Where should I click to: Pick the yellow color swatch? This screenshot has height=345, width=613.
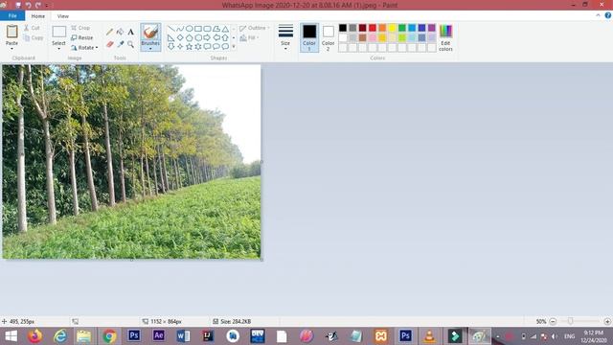392,28
